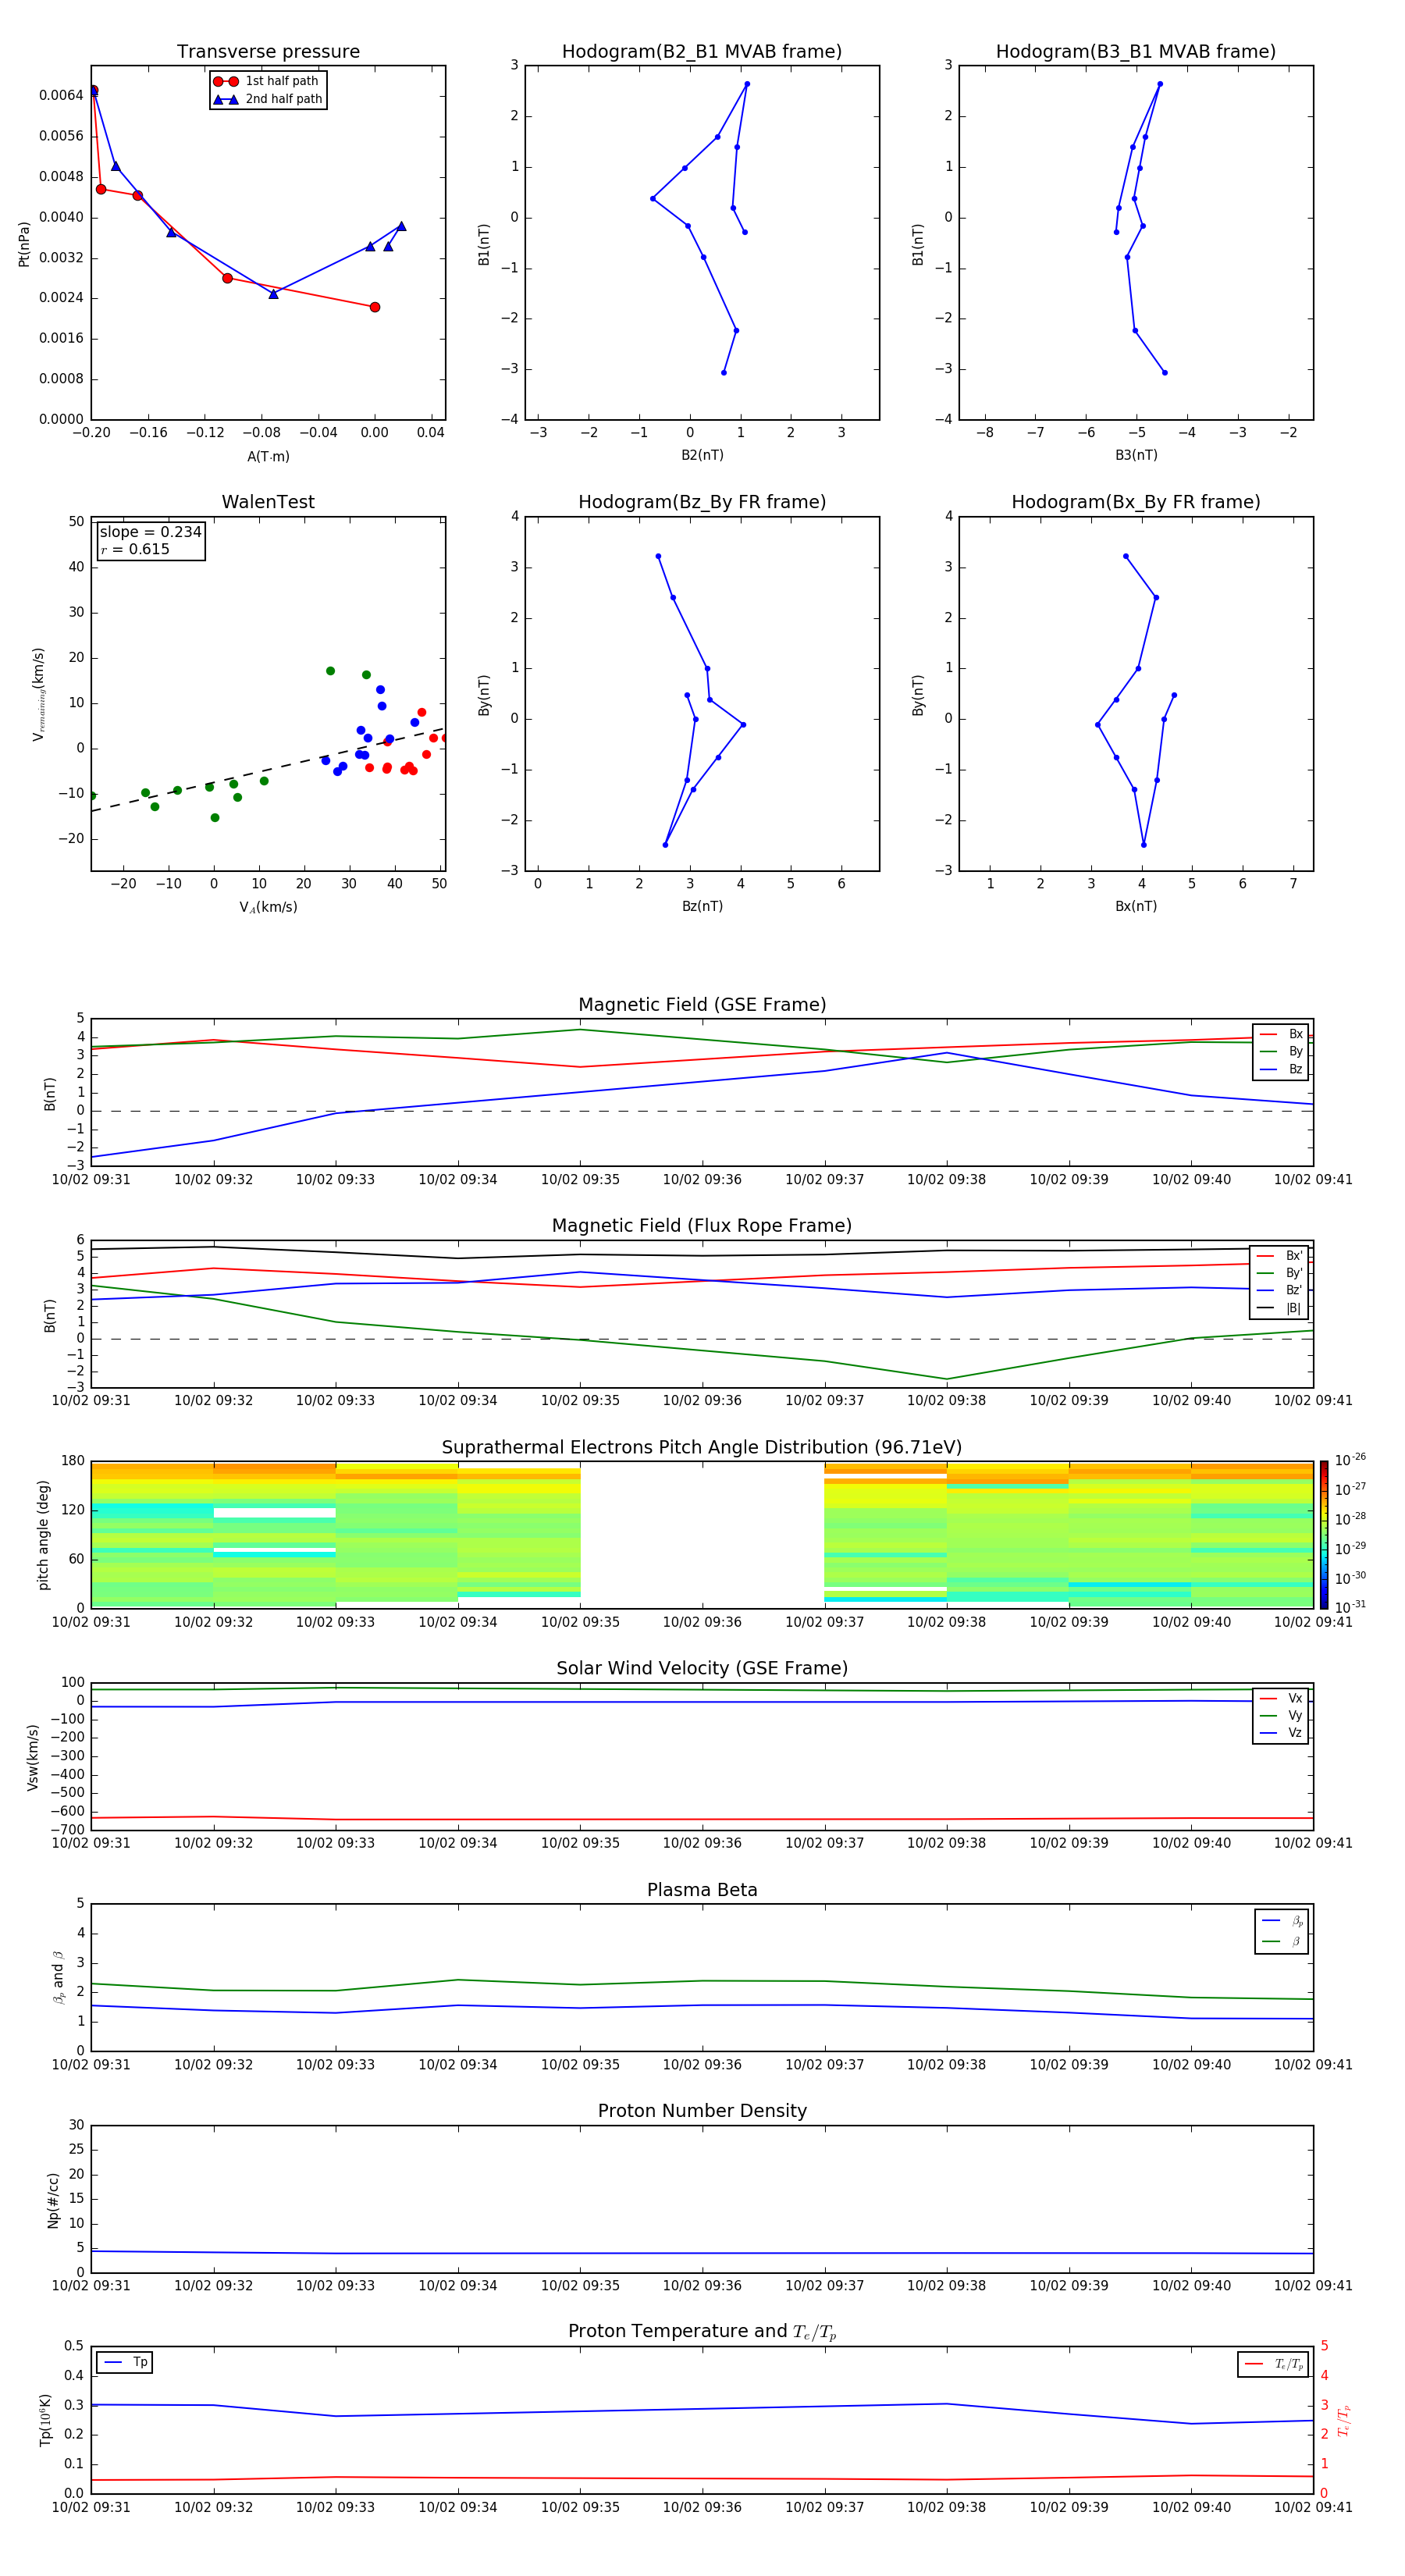Click the 'Solar Wind Velocity (GSE Frame)' title
This screenshot has height=2576, width=1405.
click(702, 1669)
